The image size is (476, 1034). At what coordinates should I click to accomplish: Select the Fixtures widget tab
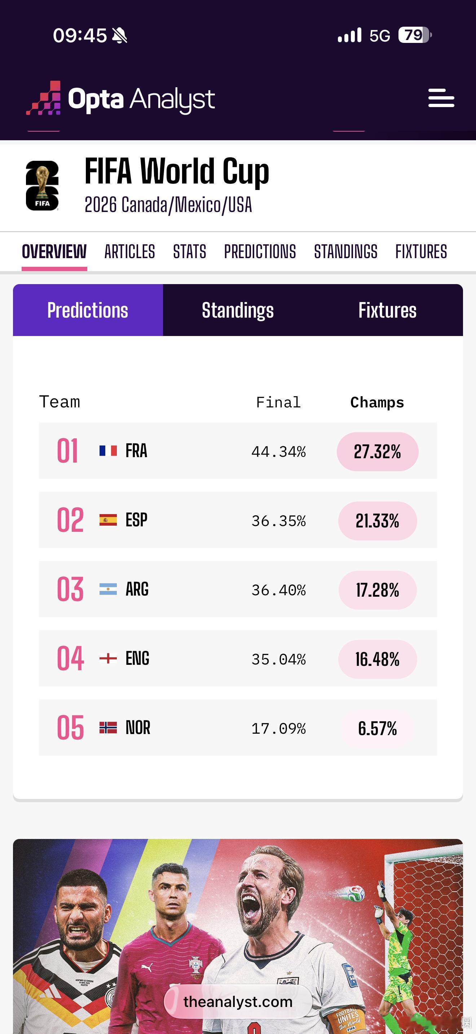(x=388, y=310)
